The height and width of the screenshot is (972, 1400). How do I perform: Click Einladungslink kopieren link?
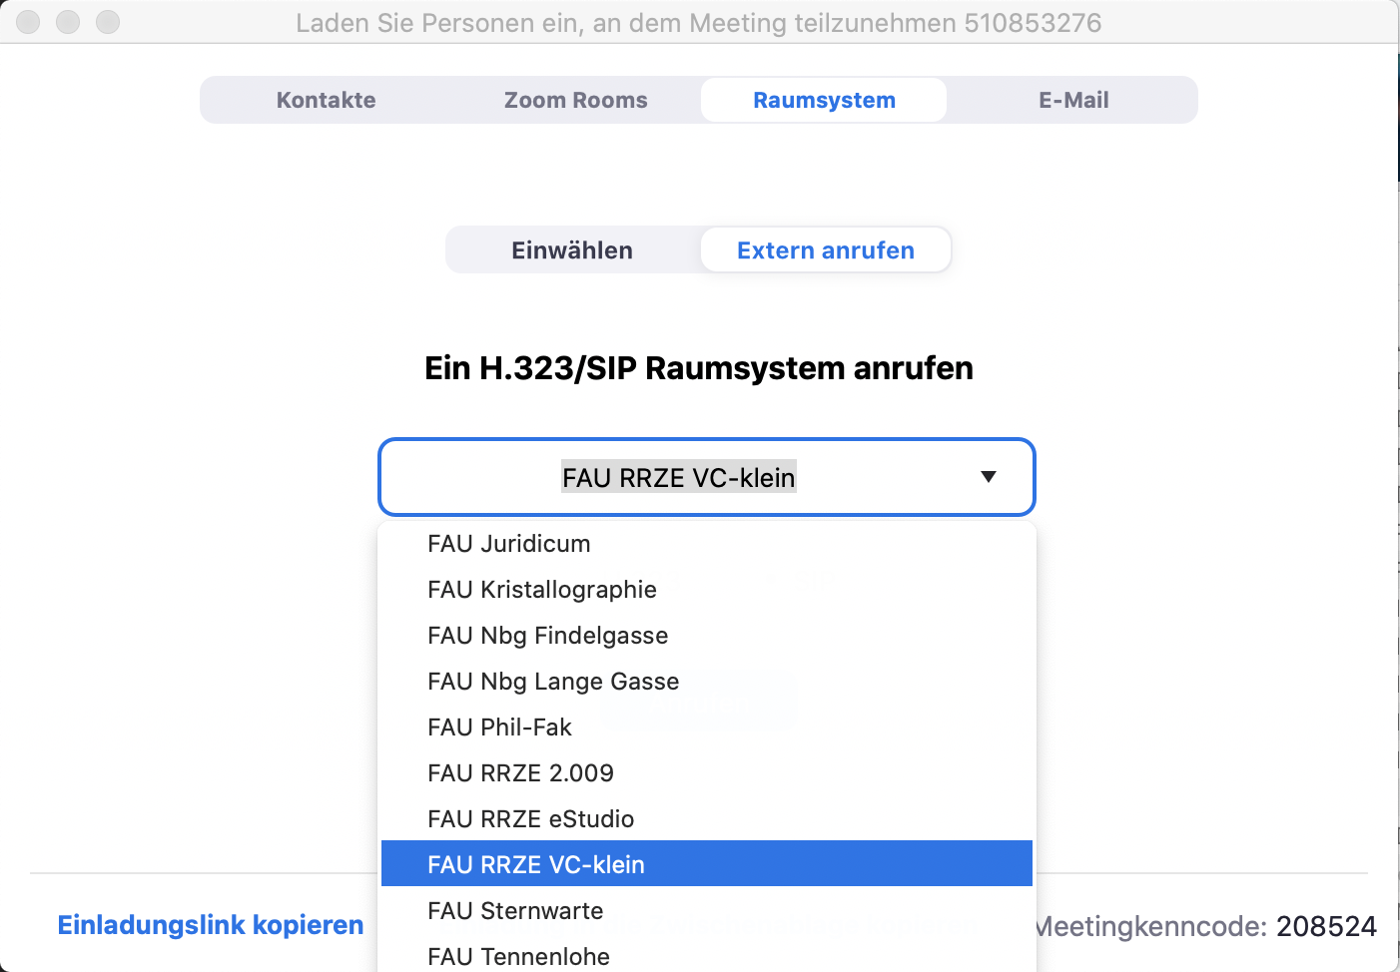pyautogui.click(x=211, y=925)
